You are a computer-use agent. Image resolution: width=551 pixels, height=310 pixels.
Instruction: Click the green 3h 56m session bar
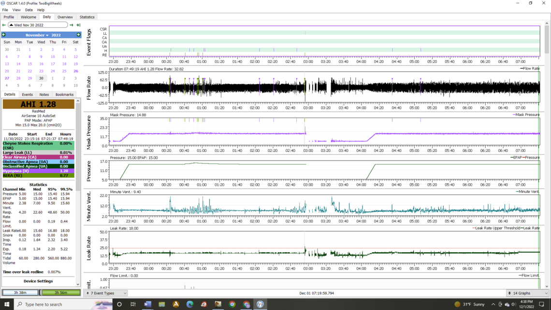point(60,293)
